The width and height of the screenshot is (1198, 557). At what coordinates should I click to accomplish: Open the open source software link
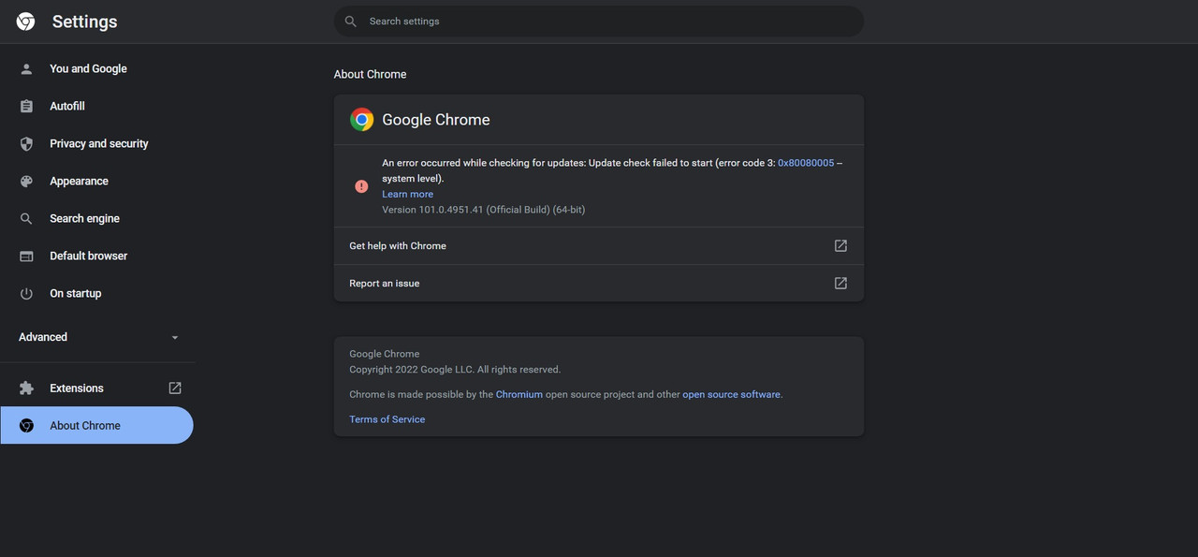click(731, 394)
